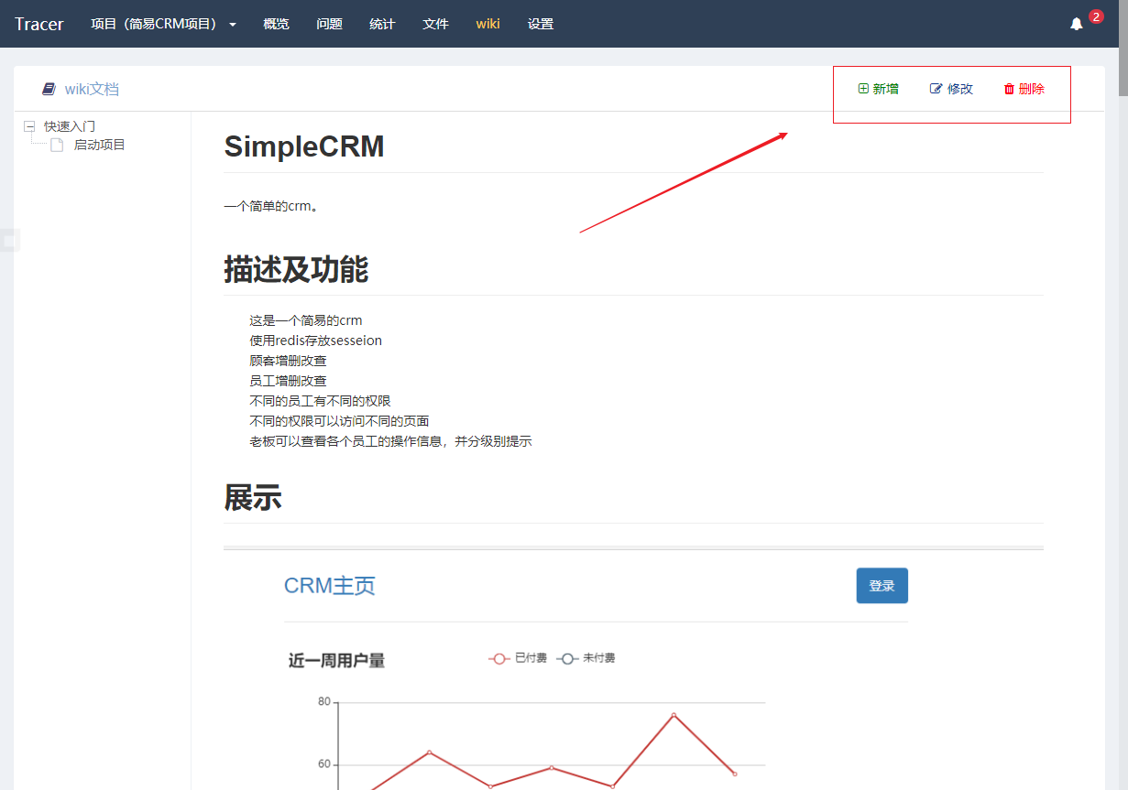Click the blue 登录 button
Image resolution: width=1128 pixels, height=790 pixels.
[x=882, y=585]
